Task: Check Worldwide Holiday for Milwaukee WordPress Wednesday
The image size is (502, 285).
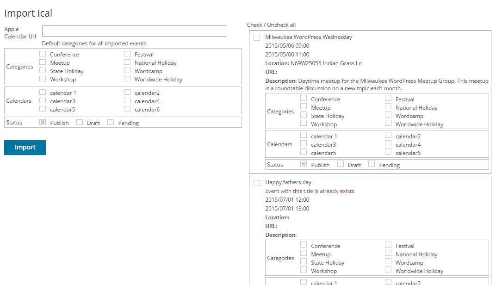Action: (388, 123)
